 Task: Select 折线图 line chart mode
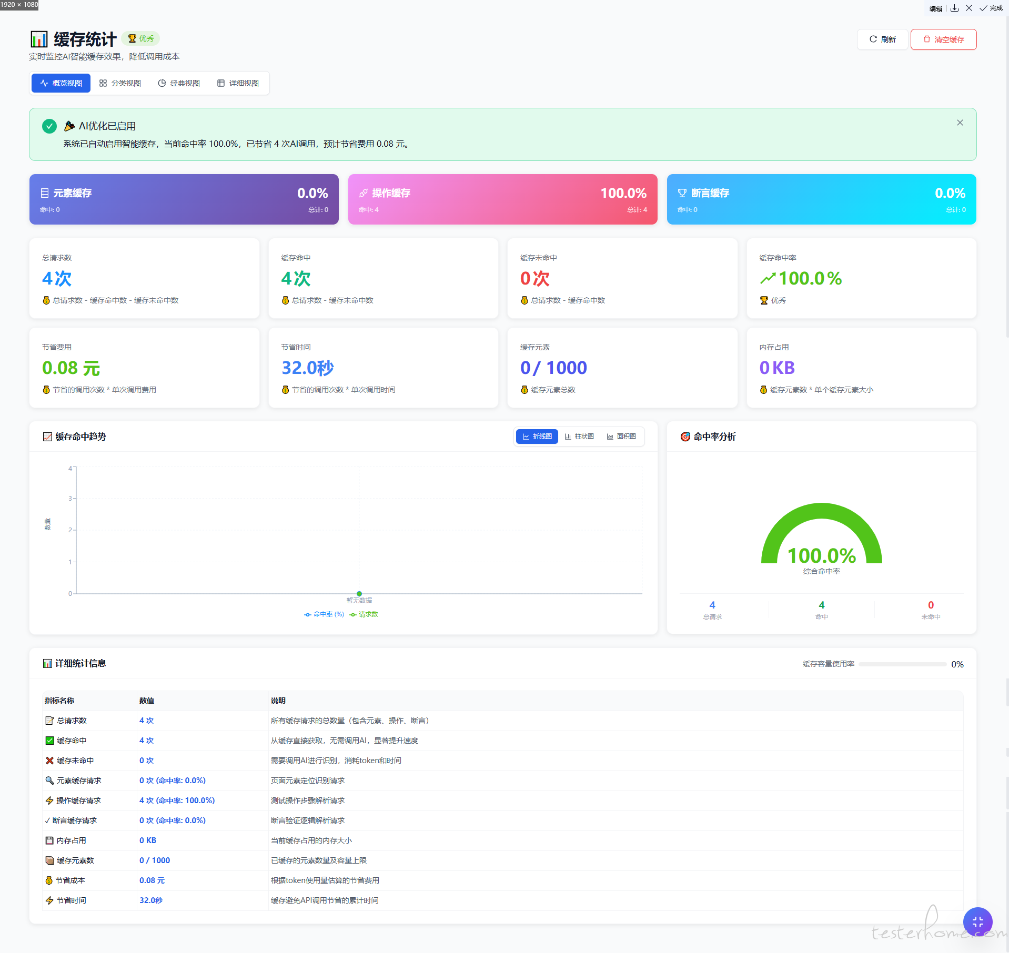[537, 437]
